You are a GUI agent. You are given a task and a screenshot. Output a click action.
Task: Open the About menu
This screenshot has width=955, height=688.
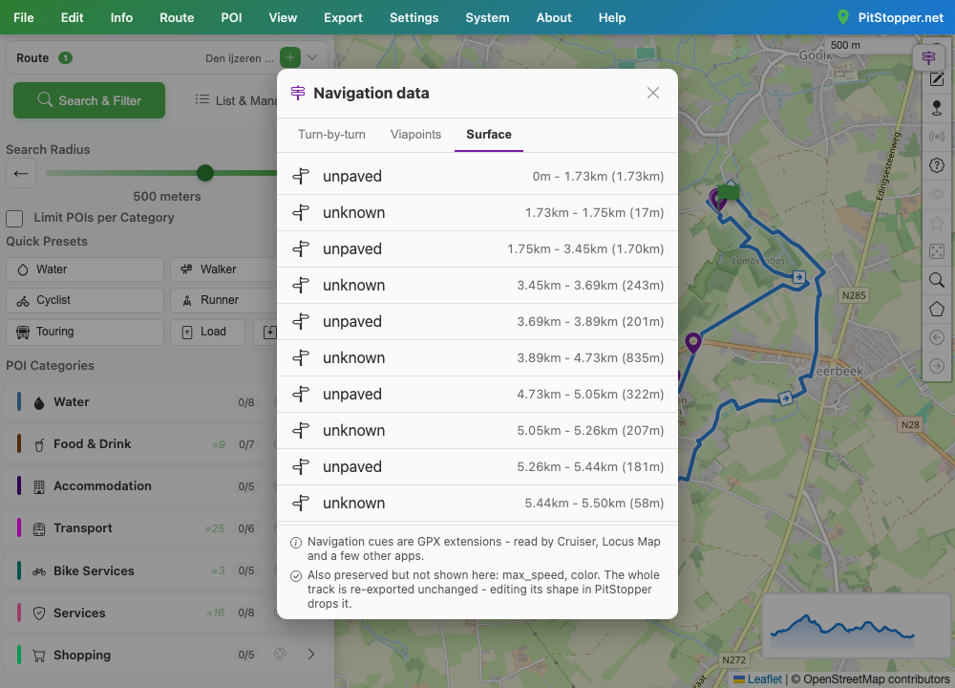coord(554,17)
